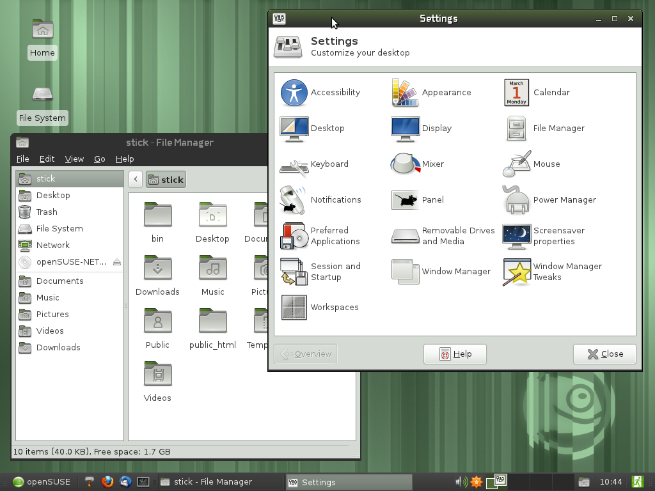The height and width of the screenshot is (491, 655).
Task: Open the View menu in File Manager
Action: [74, 159]
